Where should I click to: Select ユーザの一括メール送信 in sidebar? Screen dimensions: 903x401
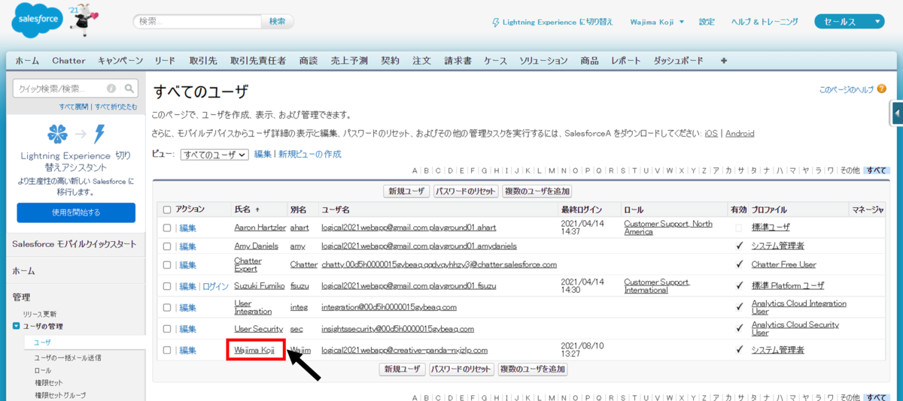[x=68, y=357]
